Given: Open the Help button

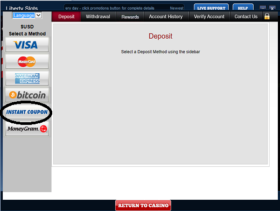Looking at the screenshot, I should coord(243,8).
